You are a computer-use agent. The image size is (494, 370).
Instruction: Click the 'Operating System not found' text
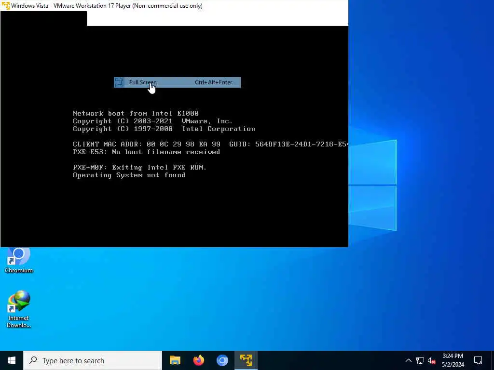pyautogui.click(x=129, y=175)
